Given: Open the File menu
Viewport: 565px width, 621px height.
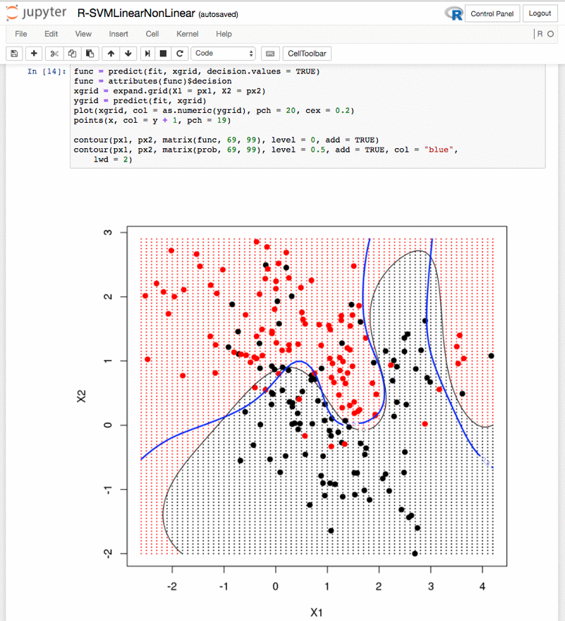Looking at the screenshot, I should coord(21,34).
